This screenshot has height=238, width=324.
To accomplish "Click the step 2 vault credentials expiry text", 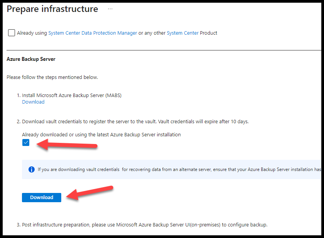I will coord(135,122).
